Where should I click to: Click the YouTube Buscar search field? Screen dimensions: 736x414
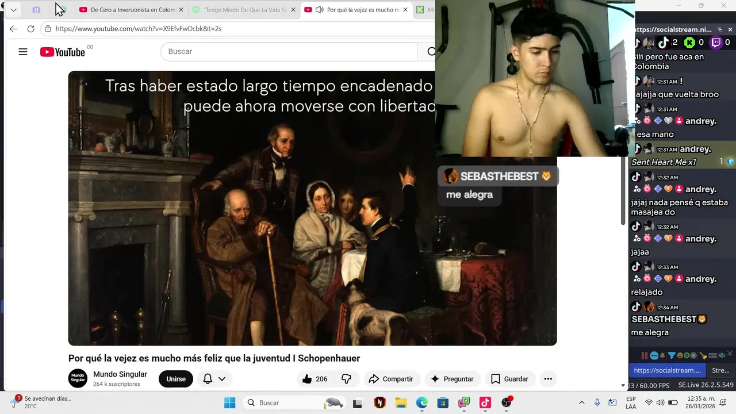pyautogui.click(x=289, y=52)
